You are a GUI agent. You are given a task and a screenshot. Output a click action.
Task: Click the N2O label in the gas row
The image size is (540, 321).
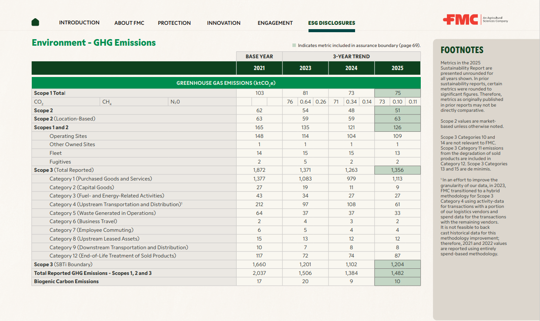point(175,102)
